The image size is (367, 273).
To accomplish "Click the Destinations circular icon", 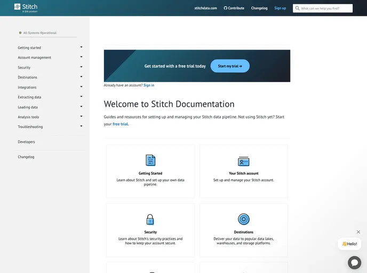I will click(244, 219).
